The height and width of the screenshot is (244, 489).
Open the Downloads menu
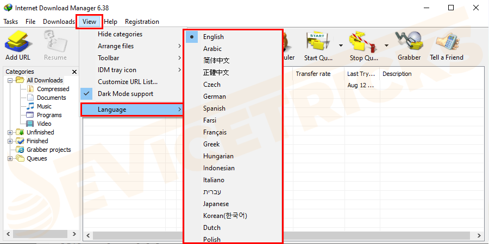[x=59, y=22]
